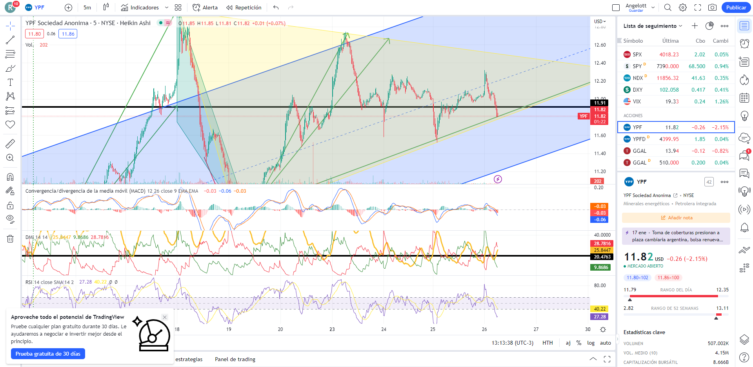Image resolution: width=753 pixels, height=367 pixels.
Task: Select the text annotation tool
Action: point(10,82)
